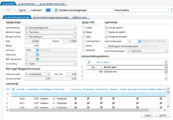Image resolution: width=173 pixels, height=120 pixels.
Task: Click paperclip icon in Lønnsartakkumulatorer header
Action: click(x=89, y=62)
